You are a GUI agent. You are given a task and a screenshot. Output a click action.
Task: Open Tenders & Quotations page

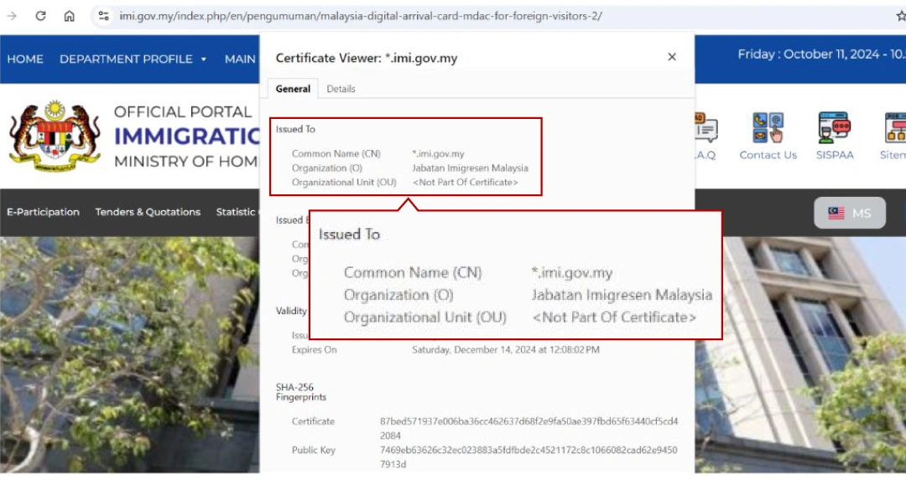click(x=148, y=212)
